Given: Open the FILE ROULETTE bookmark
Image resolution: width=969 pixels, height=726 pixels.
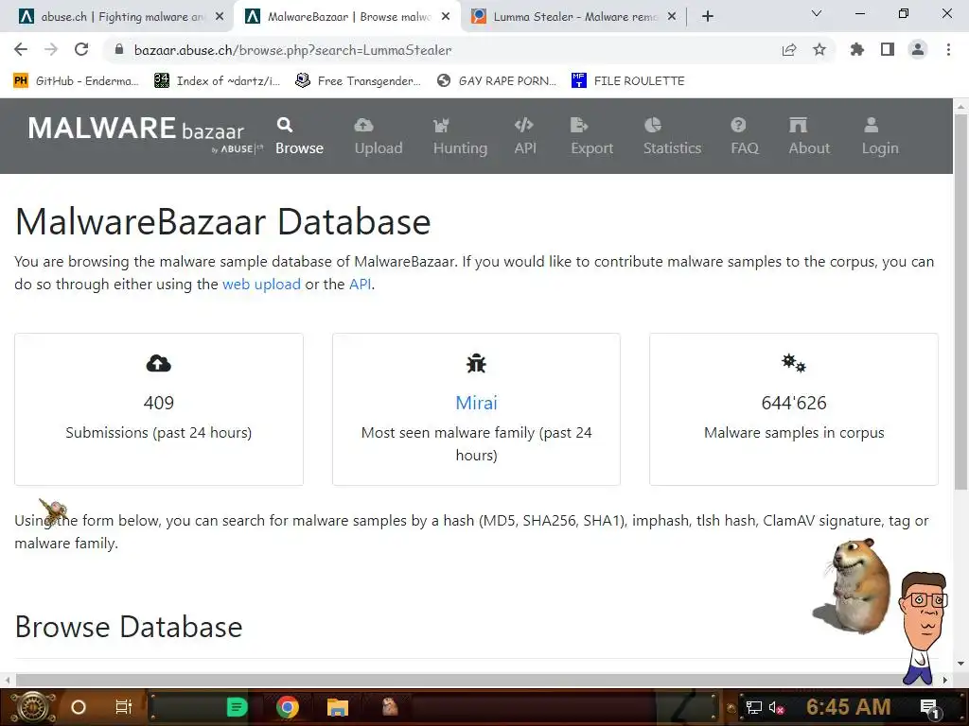Looking at the screenshot, I should pyautogui.click(x=628, y=81).
